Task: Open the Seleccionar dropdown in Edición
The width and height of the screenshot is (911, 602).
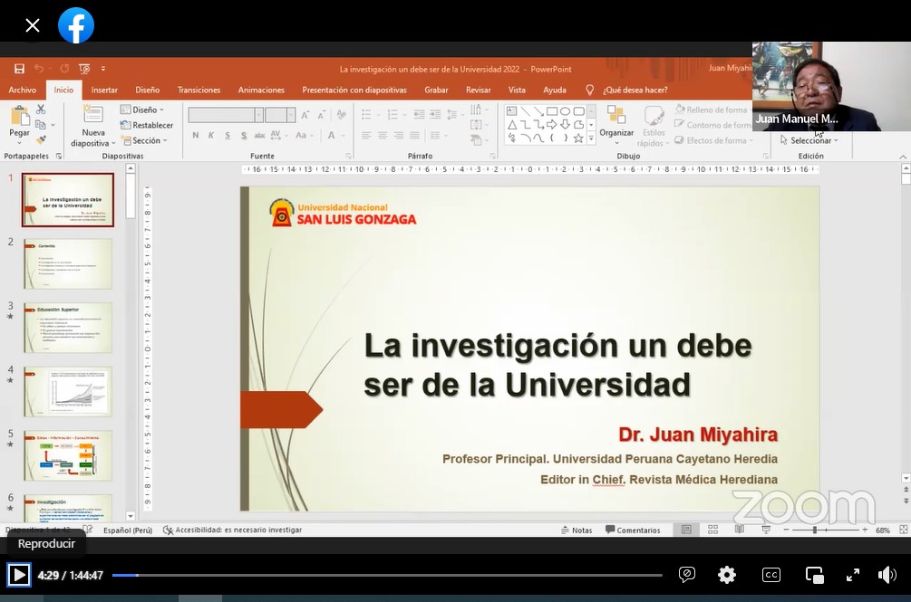Action: (x=809, y=140)
